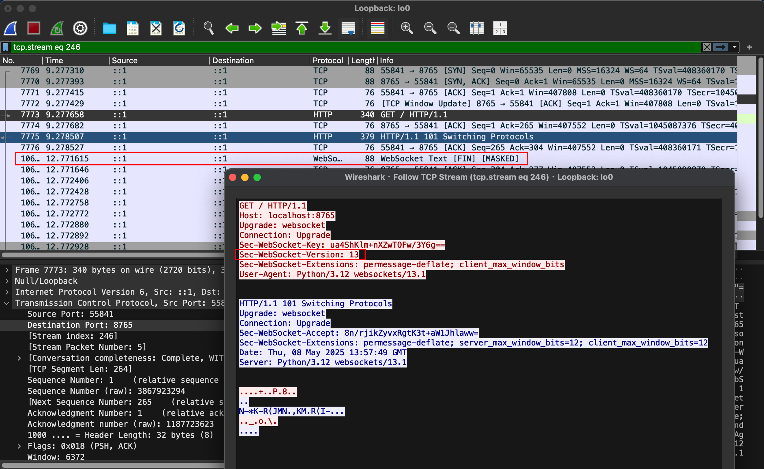Click the display filter bookmark icon
This screenshot has height=469, width=764.
(6, 47)
